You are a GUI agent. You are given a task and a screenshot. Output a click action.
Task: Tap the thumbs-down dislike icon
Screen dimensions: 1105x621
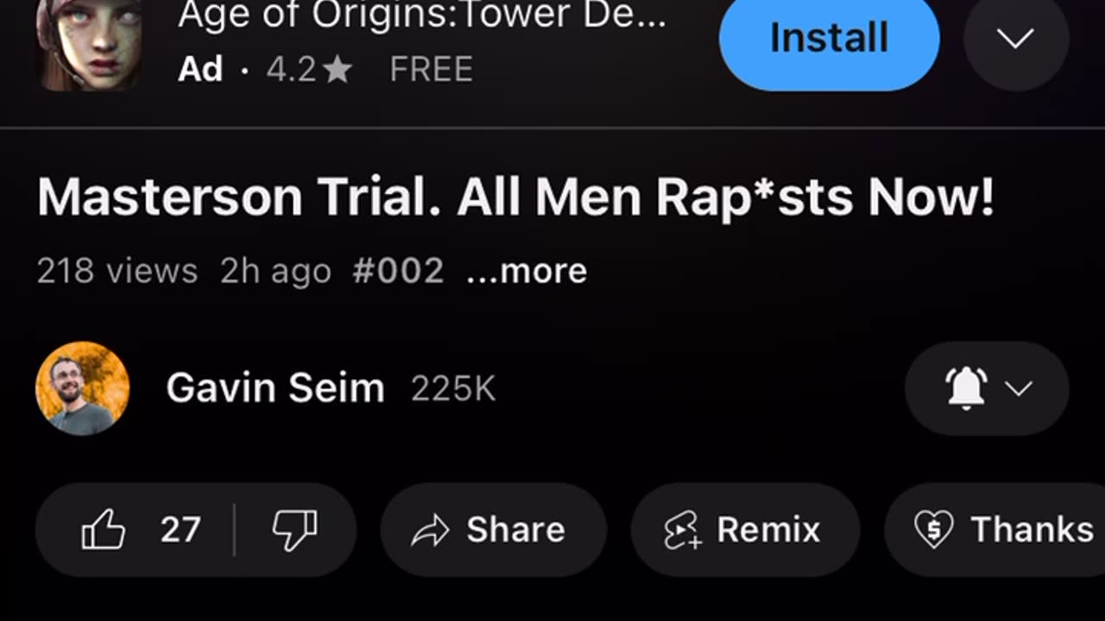(x=294, y=530)
